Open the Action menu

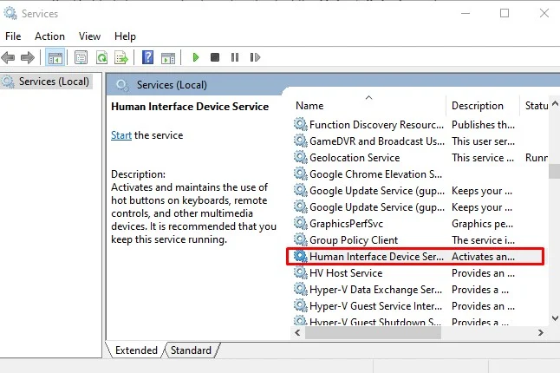[x=49, y=36]
